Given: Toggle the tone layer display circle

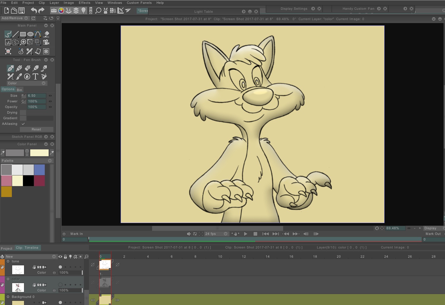Looking at the screenshot, I should click(60, 267).
